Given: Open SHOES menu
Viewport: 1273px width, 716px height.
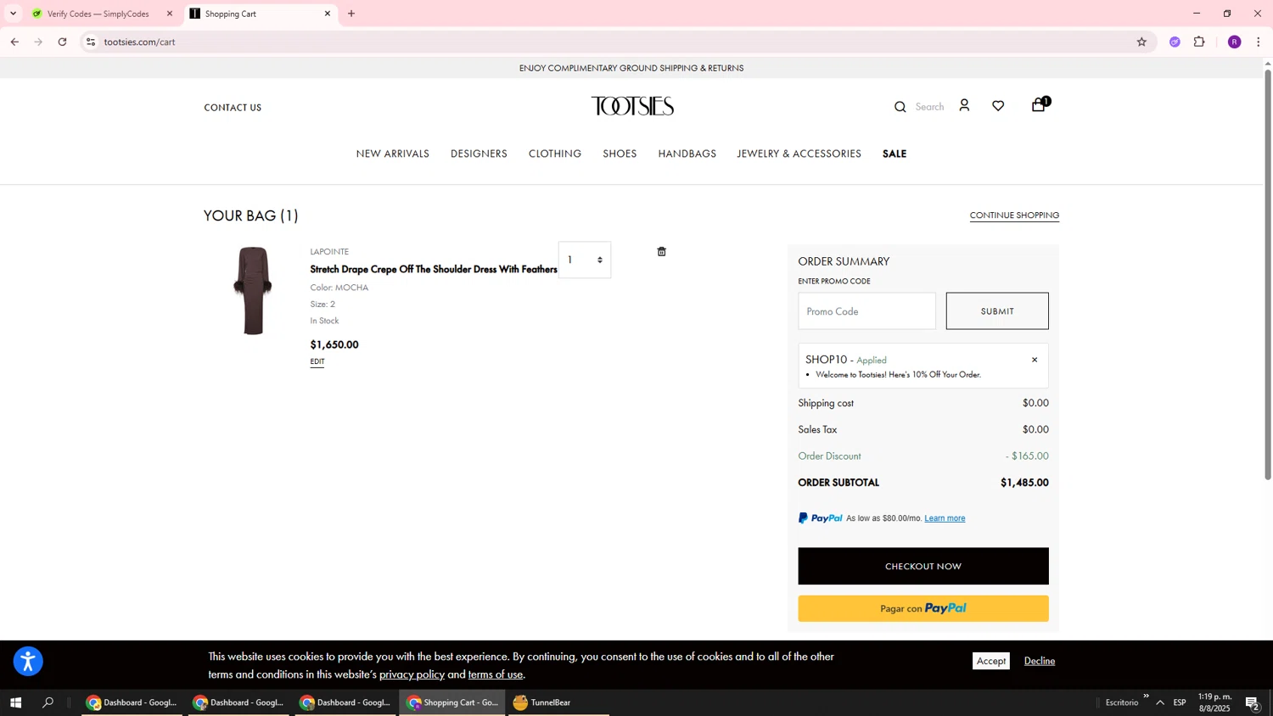Looking at the screenshot, I should (620, 154).
